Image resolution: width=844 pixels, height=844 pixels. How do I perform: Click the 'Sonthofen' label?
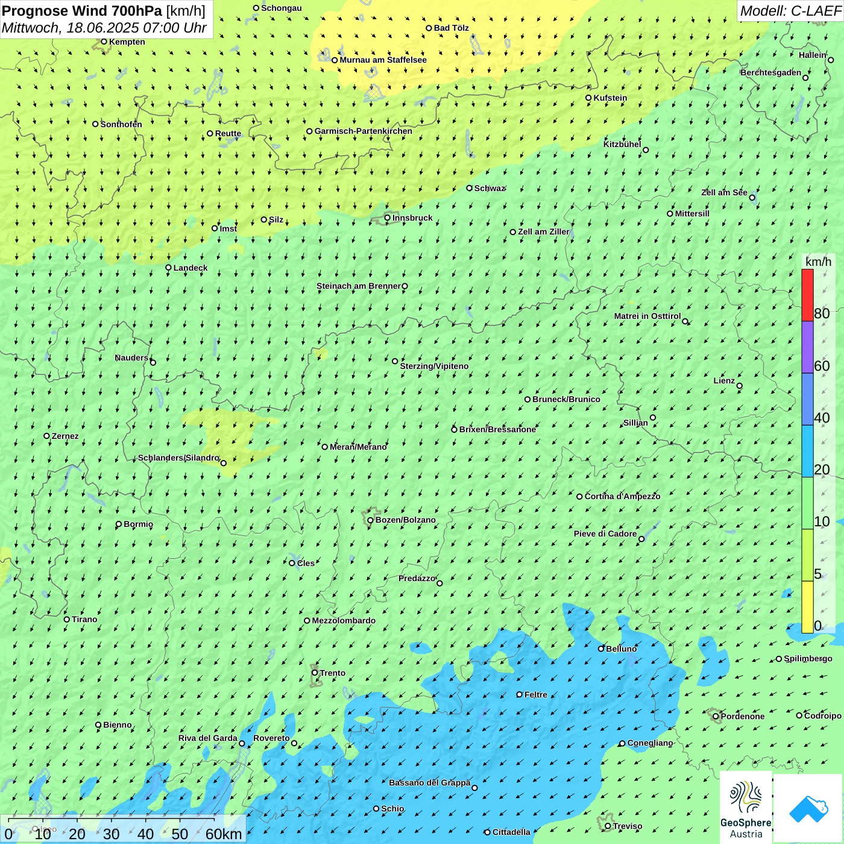pyautogui.click(x=121, y=124)
